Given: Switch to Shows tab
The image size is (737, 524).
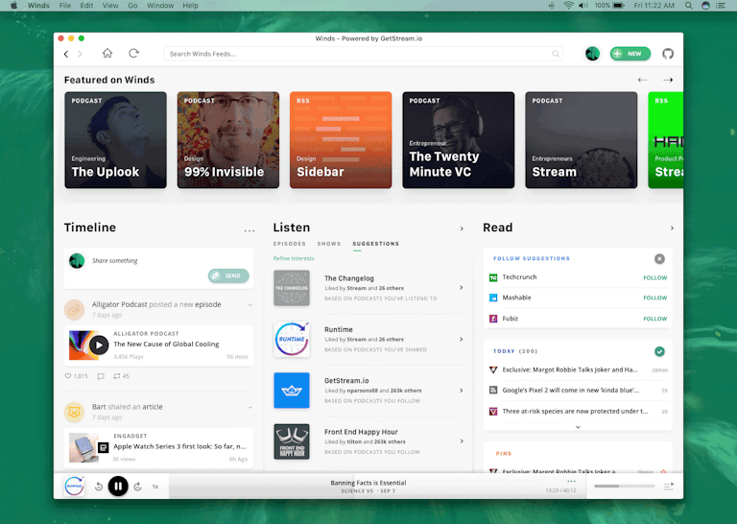Looking at the screenshot, I should pyautogui.click(x=329, y=244).
